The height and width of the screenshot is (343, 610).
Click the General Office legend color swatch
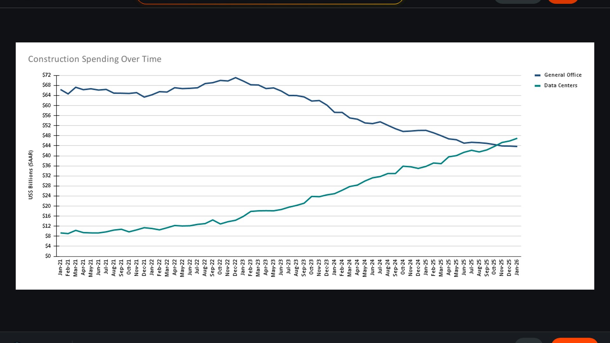pos(538,75)
